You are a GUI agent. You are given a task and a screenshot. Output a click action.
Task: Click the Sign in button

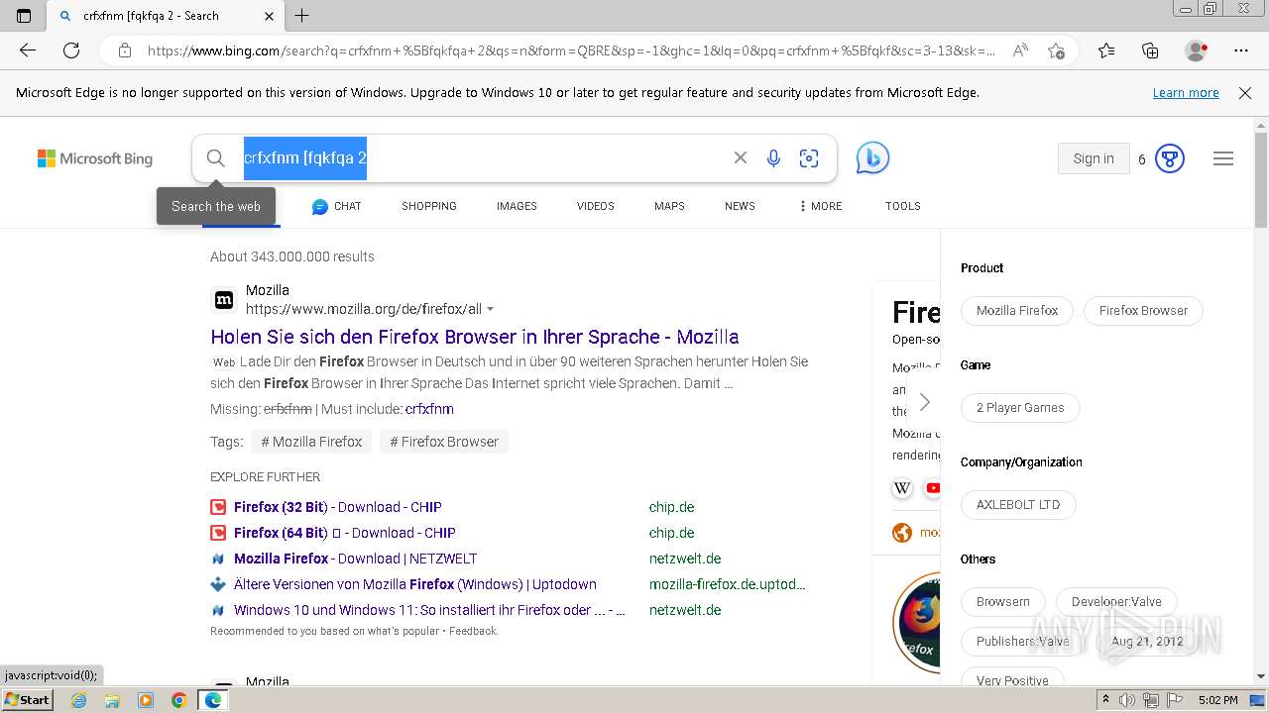tap(1094, 158)
